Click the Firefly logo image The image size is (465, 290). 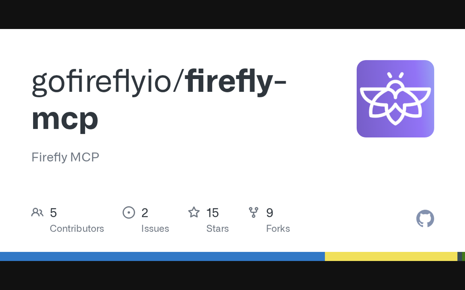[x=395, y=99]
